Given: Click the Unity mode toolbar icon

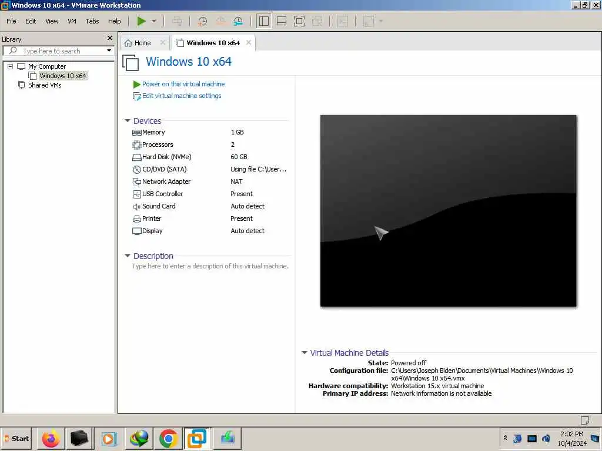Looking at the screenshot, I should 317,21.
